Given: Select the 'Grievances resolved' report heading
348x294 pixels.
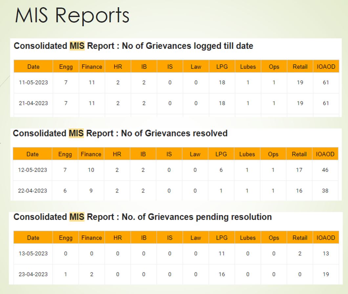Looking at the screenshot, I should (120, 133).
